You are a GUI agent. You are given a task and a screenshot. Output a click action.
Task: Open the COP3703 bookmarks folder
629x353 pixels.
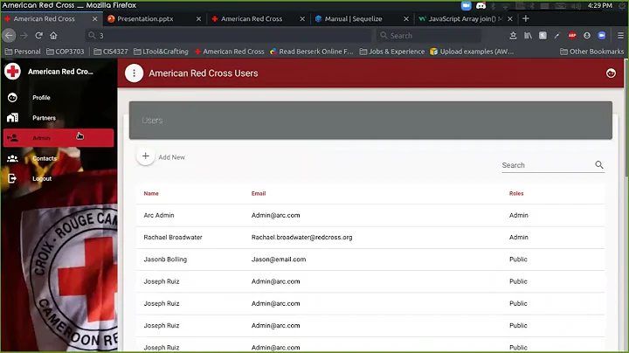(66, 52)
